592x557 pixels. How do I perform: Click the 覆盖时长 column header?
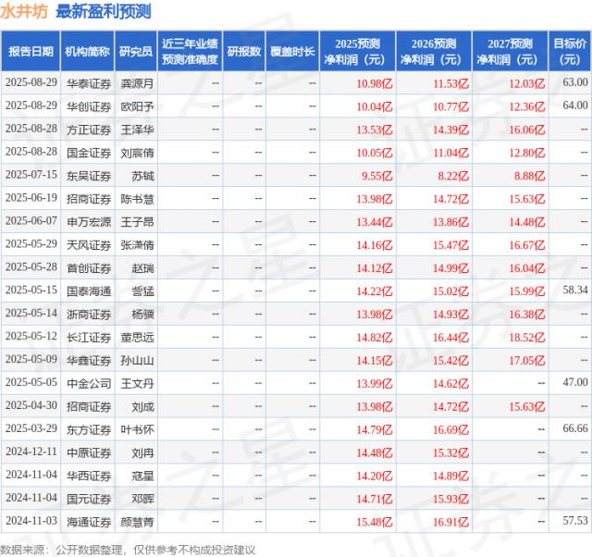[292, 52]
